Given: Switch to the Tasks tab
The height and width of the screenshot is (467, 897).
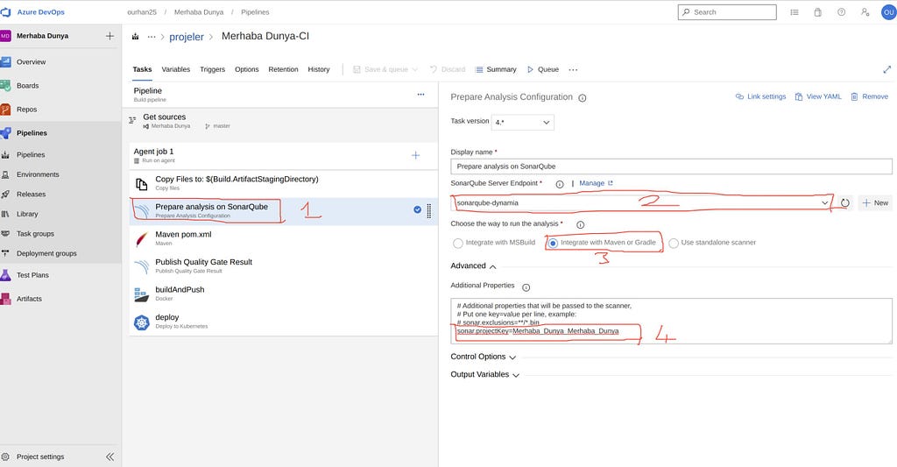Looking at the screenshot, I should click(x=143, y=69).
